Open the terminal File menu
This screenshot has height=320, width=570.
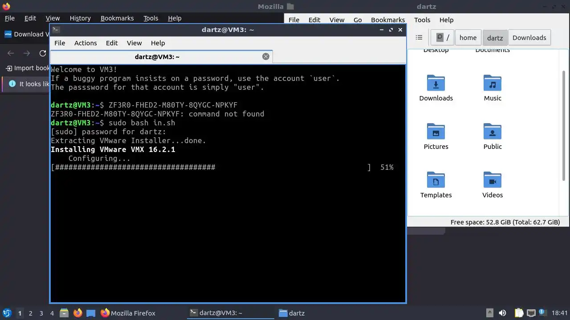60,43
